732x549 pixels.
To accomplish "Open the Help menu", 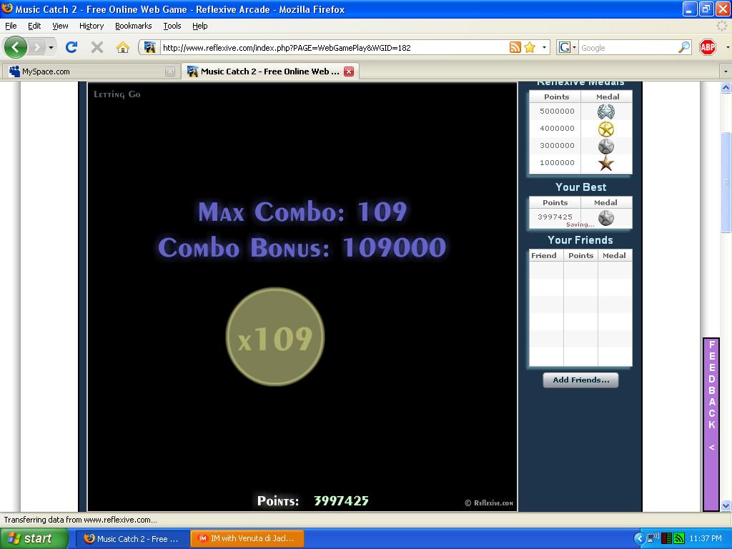I will 200,26.
